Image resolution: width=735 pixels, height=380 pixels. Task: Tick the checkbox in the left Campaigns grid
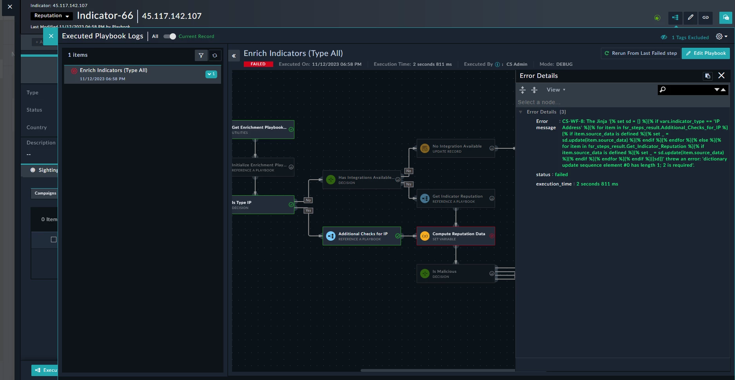coord(54,240)
